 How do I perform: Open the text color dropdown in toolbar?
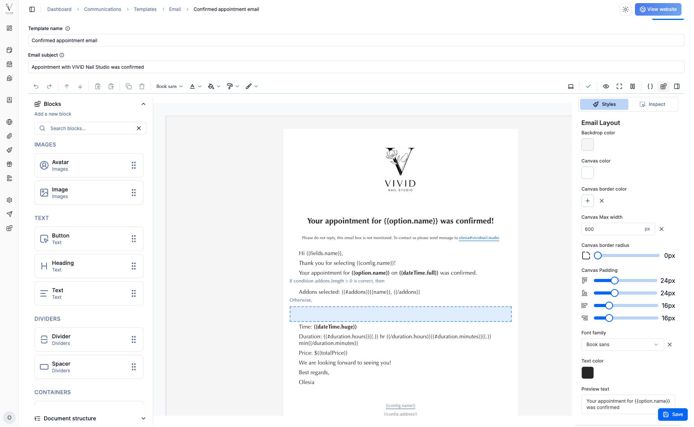pos(195,86)
